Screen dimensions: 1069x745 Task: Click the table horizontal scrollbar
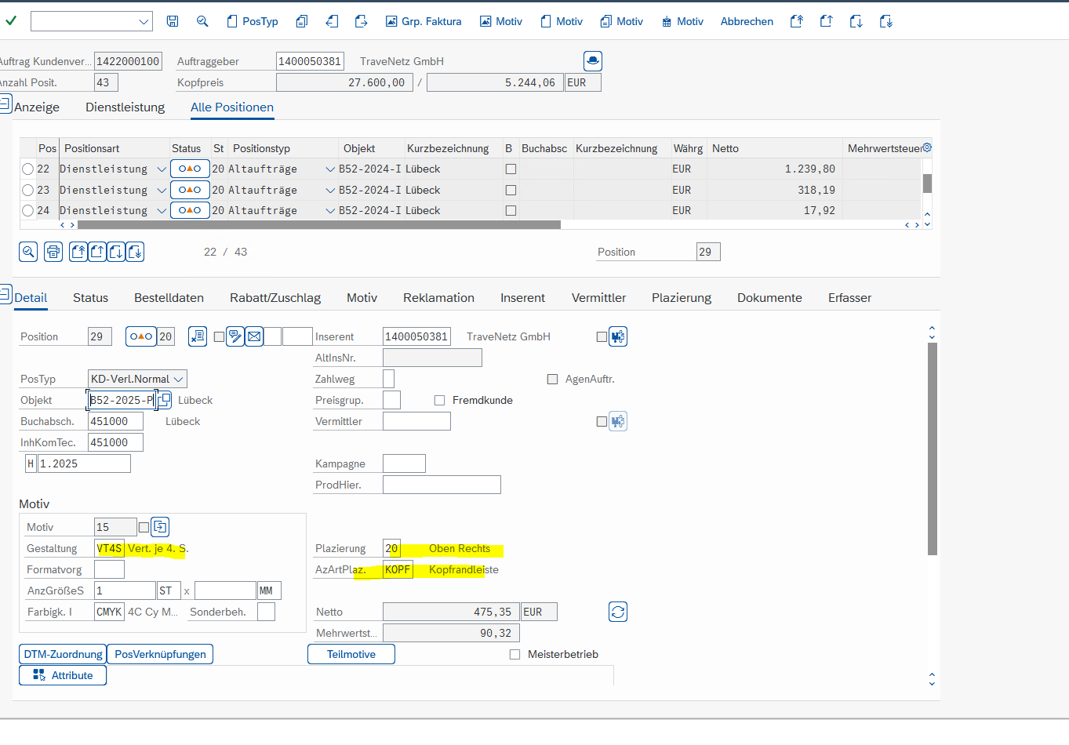[x=318, y=225]
